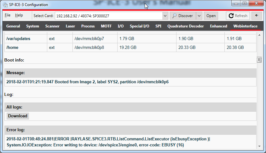266x153 pixels.
Task: Switch to the Special I/O tab
Action: pos(139,26)
